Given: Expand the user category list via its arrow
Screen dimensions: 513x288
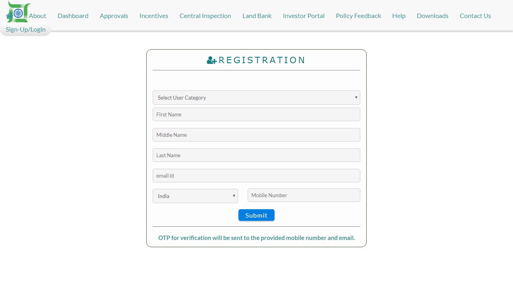Looking at the screenshot, I should click(x=355, y=98).
